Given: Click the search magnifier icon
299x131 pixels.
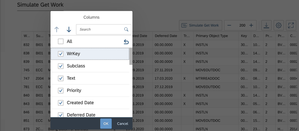Looking at the screenshot, I should [126, 30].
